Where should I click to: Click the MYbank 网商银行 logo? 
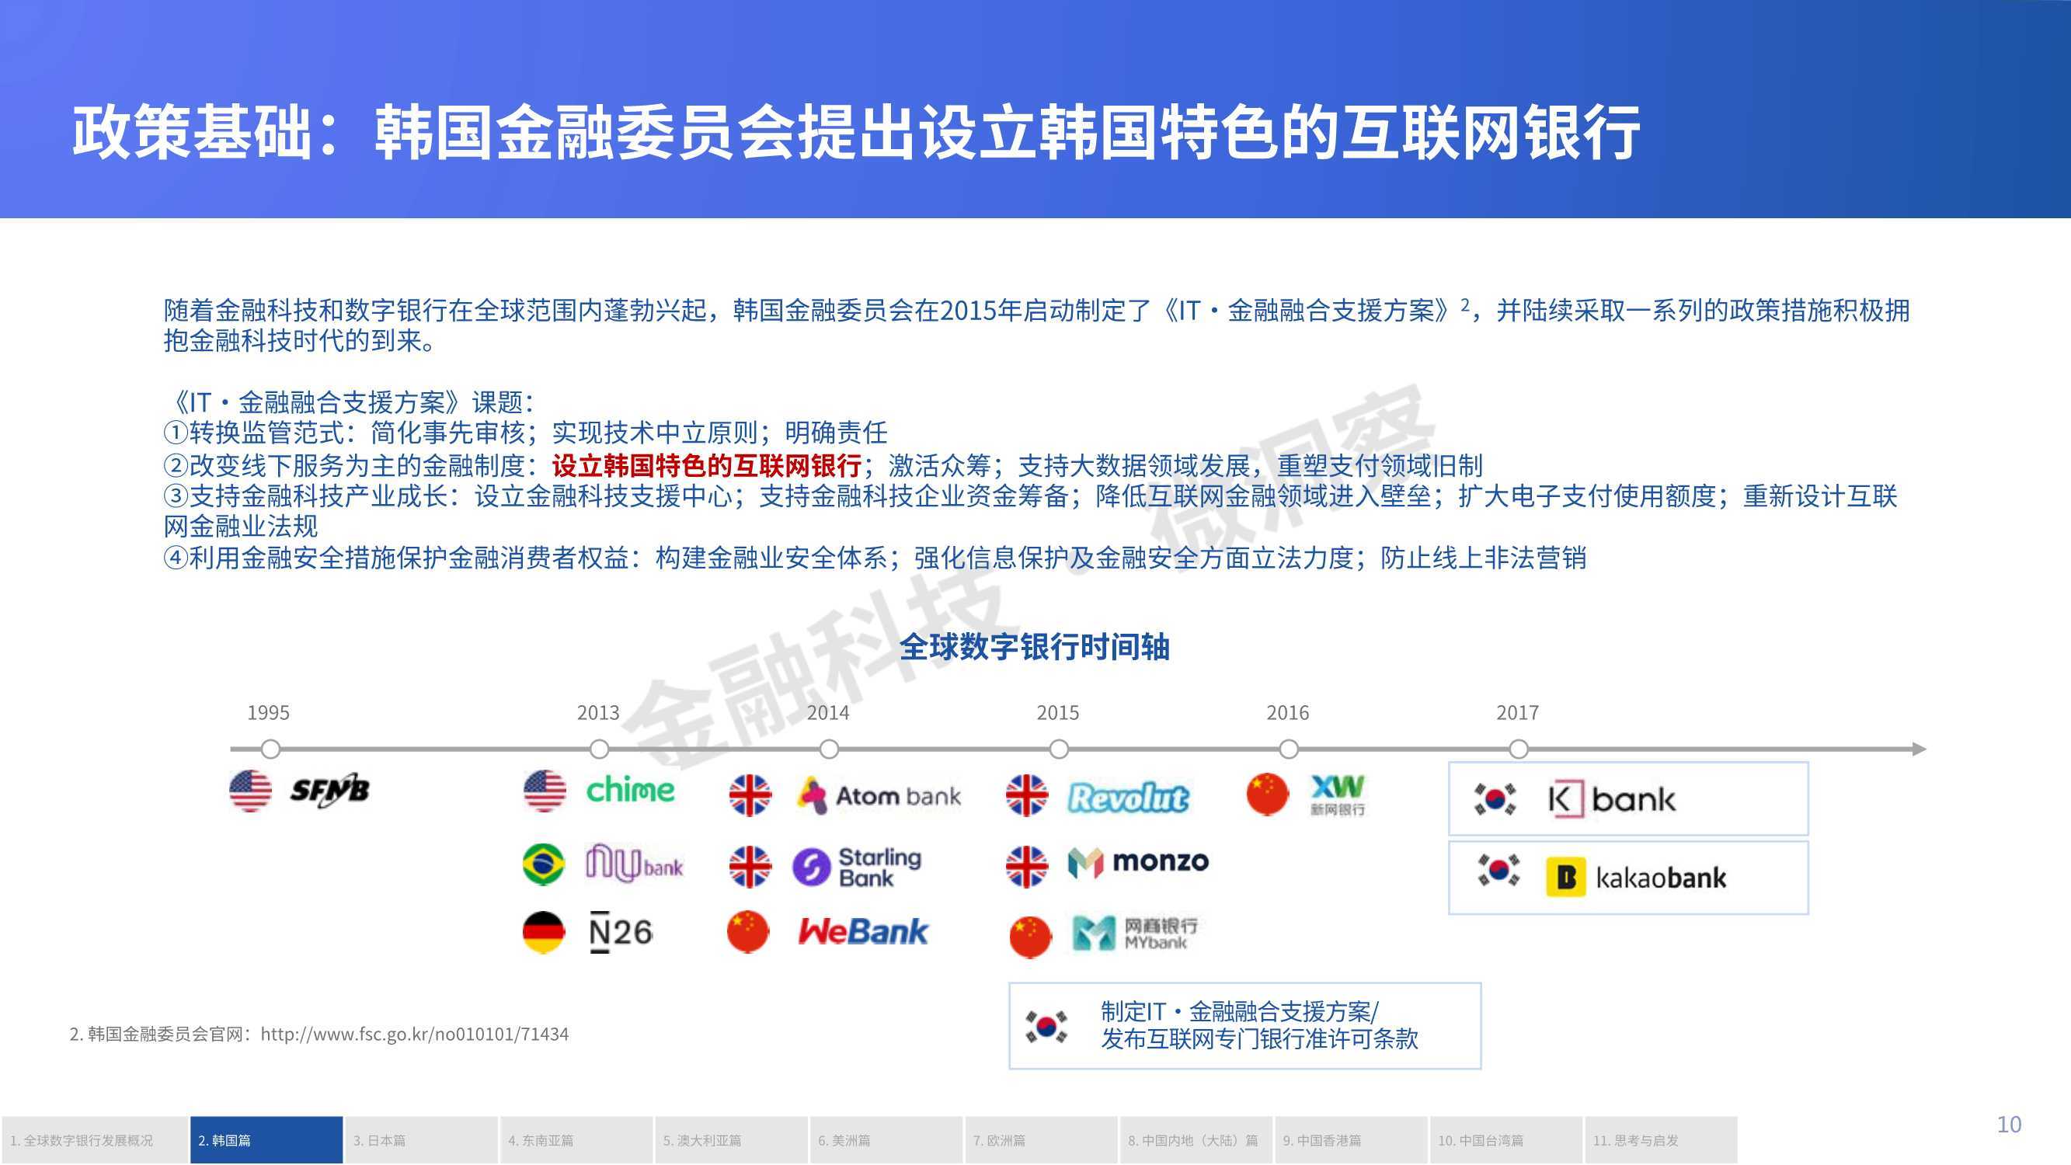point(1134,933)
